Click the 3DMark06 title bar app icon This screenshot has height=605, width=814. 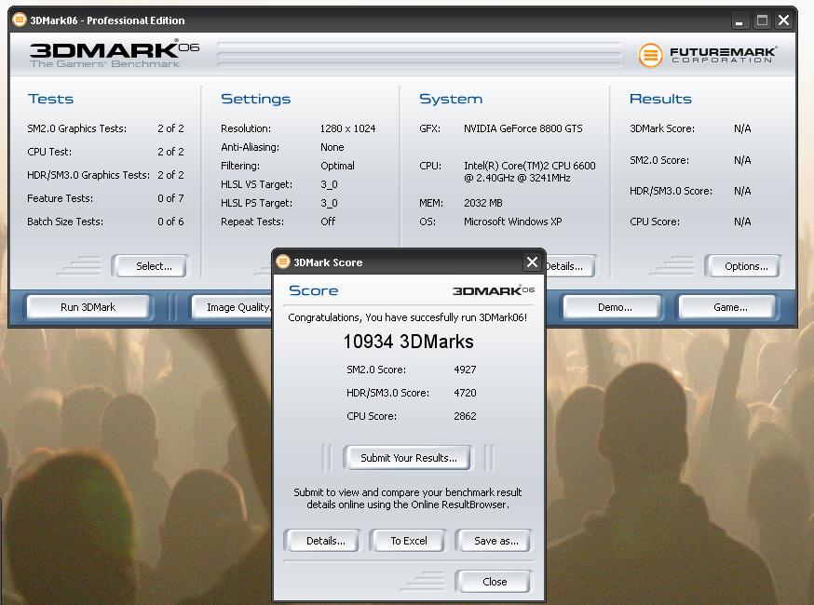20,20
